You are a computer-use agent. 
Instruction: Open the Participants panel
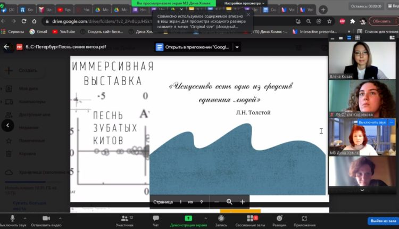[124, 221]
